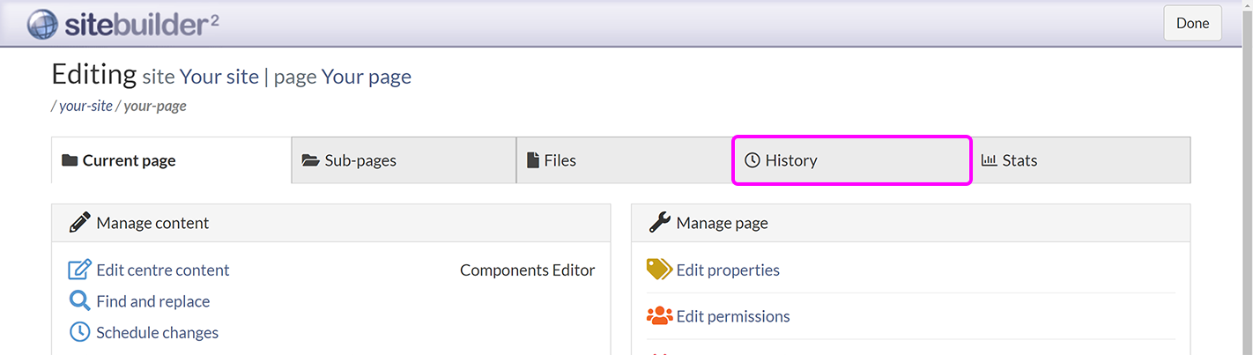Click the Edit permissions people icon
The width and height of the screenshot is (1253, 355).
coord(659,316)
